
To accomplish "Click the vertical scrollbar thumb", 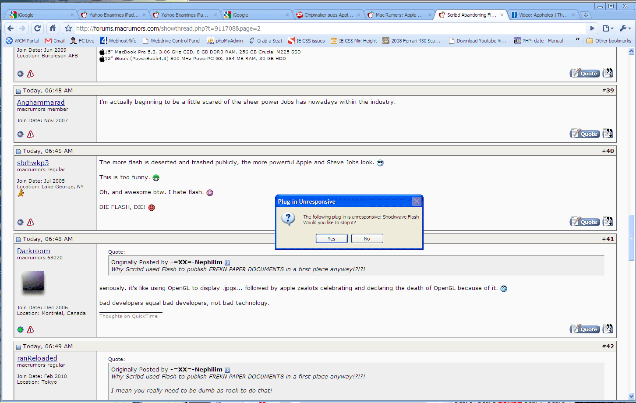I will tap(632, 237).
